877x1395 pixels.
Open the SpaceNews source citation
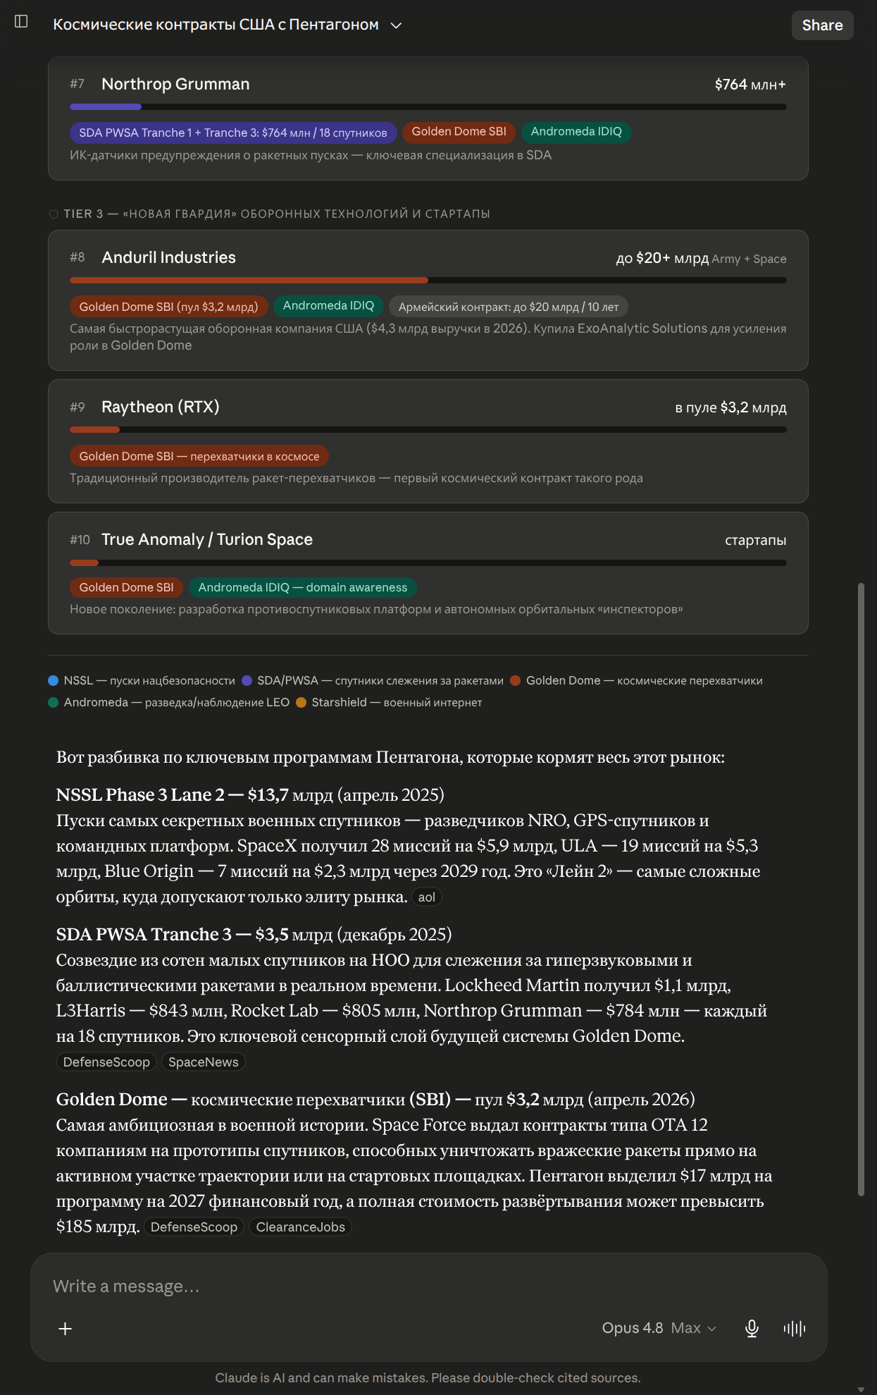[x=204, y=1062]
